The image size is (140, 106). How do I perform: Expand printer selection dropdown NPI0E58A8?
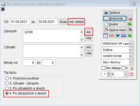click(x=131, y=44)
